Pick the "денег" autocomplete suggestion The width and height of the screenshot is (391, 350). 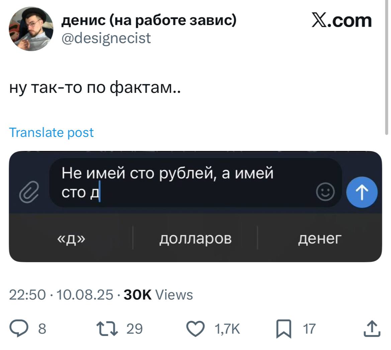click(320, 238)
